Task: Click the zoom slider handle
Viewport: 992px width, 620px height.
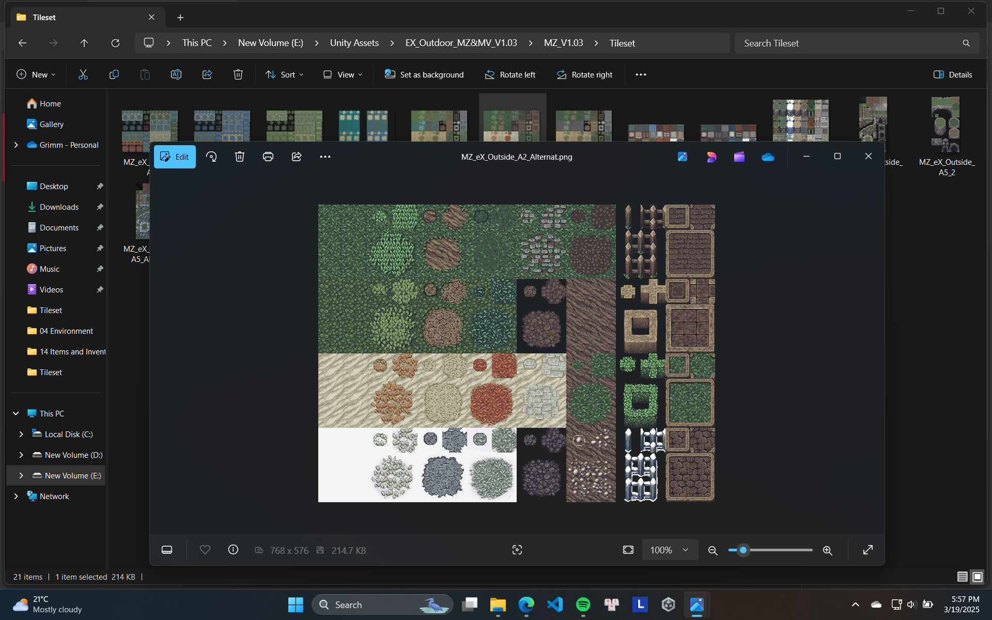Action: point(743,550)
